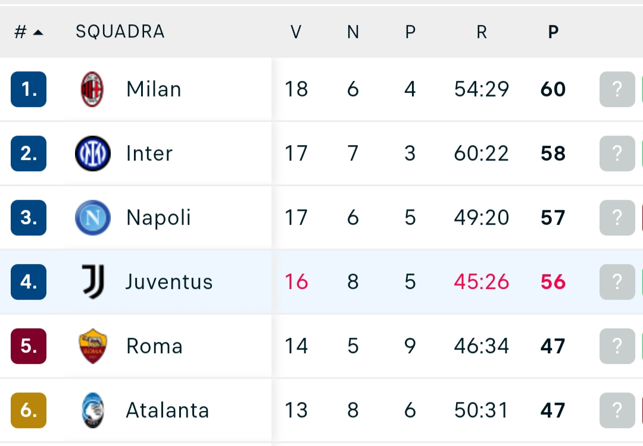The height and width of the screenshot is (446, 643).
Task: Open the Atalanta team link
Action: (x=167, y=410)
